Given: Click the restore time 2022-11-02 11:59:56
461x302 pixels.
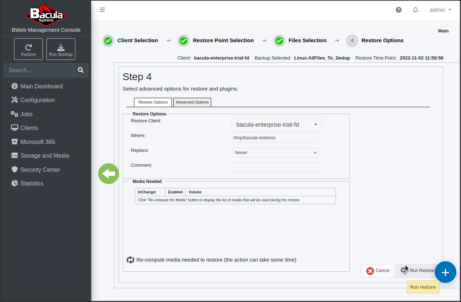Looking at the screenshot, I should pos(422,58).
